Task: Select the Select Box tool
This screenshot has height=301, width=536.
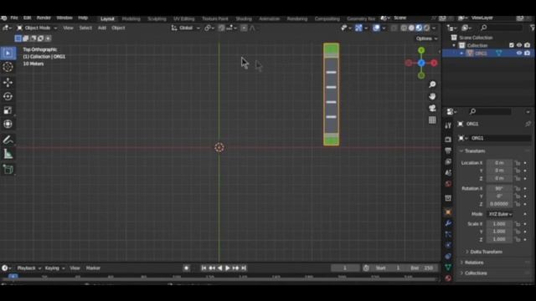Action: [x=8, y=53]
